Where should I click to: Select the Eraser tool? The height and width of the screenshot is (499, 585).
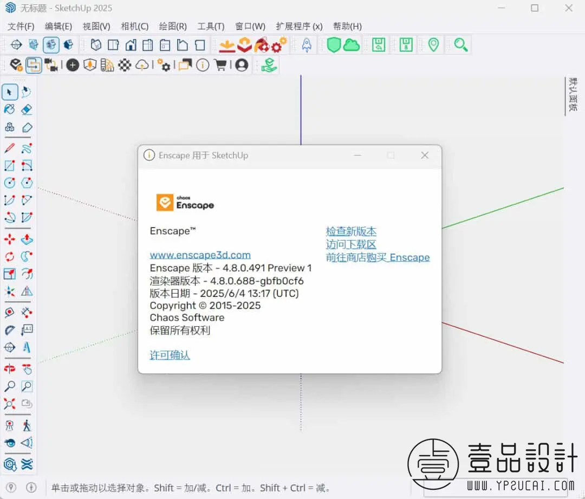[x=27, y=109]
